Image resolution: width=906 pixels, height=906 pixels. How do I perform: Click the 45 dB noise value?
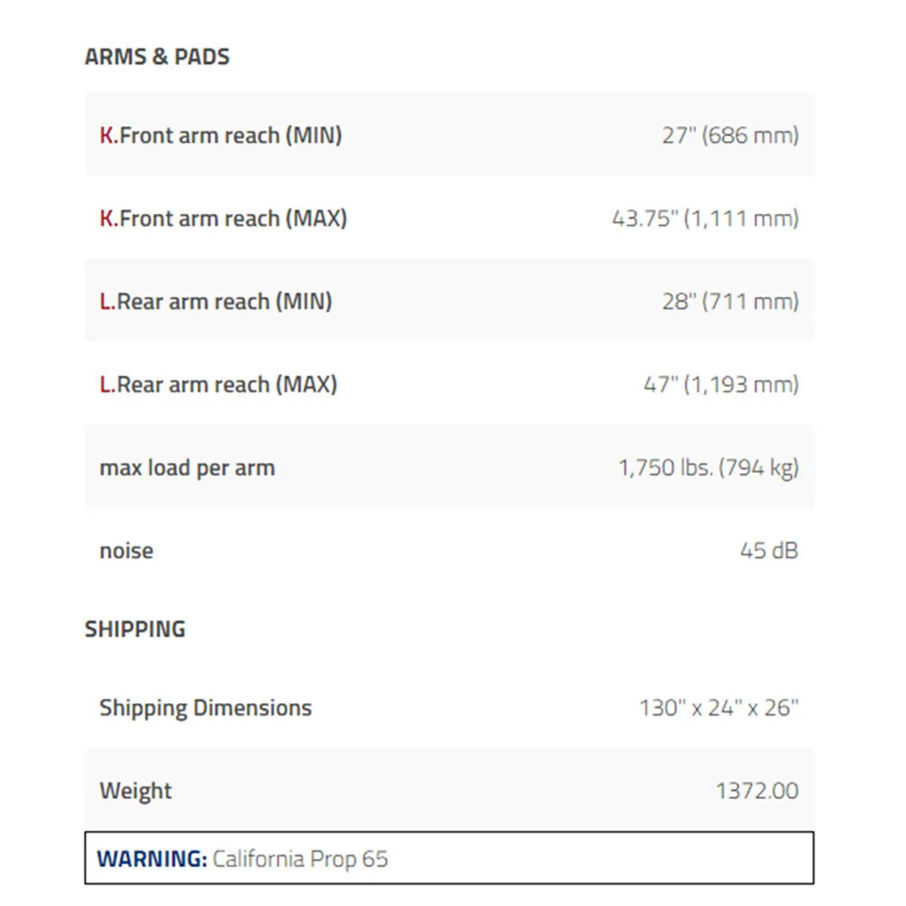pyautogui.click(x=769, y=551)
